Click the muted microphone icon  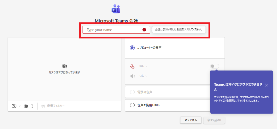tap(132, 66)
